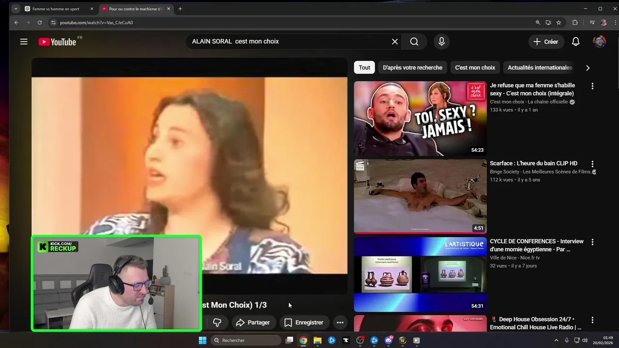619x348 pixels.
Task: Click the Windows taskbar search box
Action: 246,340
